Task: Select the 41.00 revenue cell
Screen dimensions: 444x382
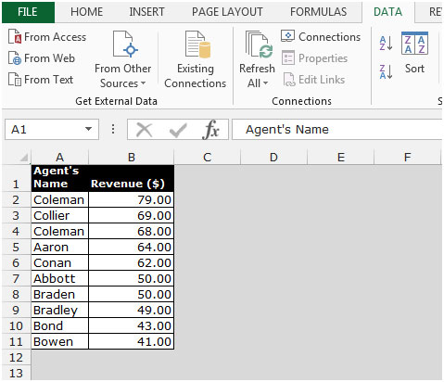Action: click(x=132, y=341)
